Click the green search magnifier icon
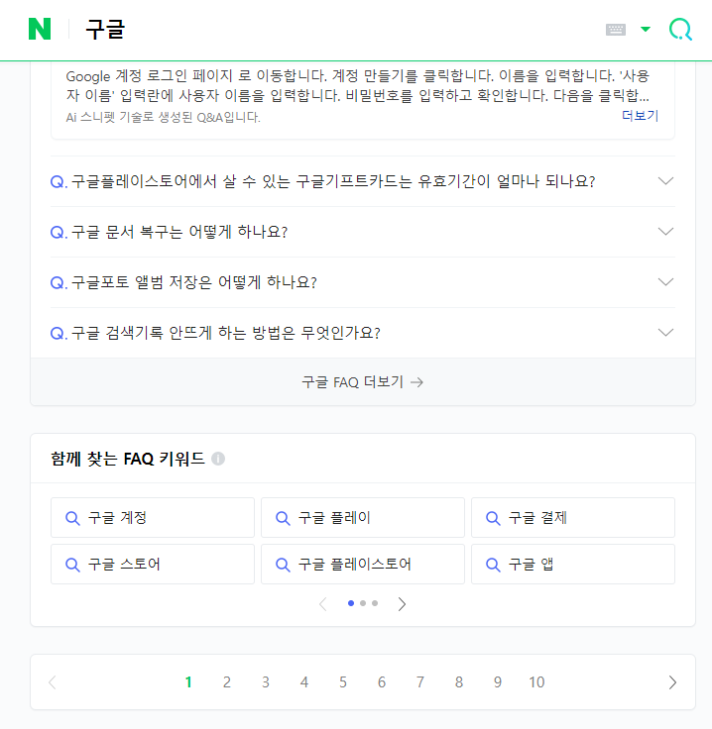The image size is (712, 729). coord(680,30)
